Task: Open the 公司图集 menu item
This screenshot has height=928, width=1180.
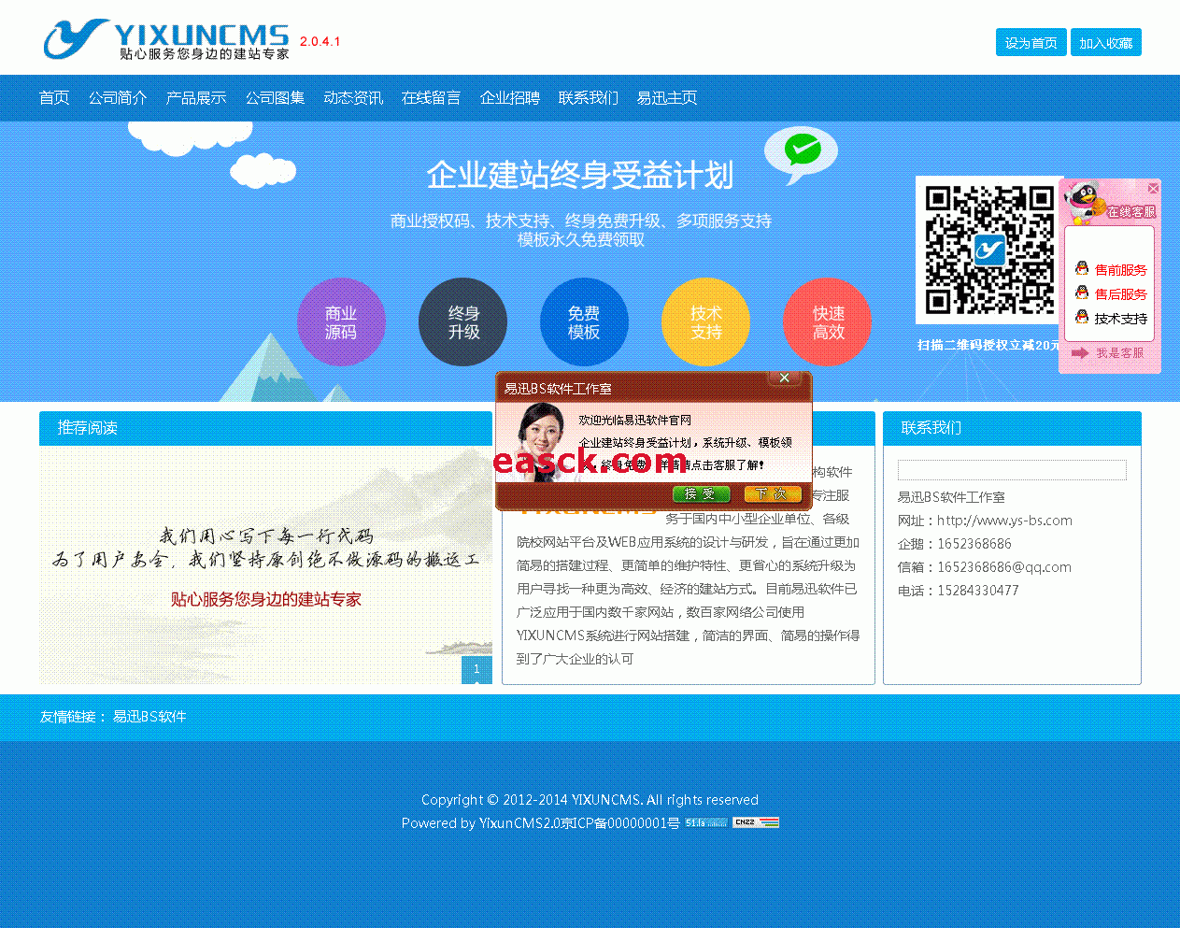Action: [275, 98]
